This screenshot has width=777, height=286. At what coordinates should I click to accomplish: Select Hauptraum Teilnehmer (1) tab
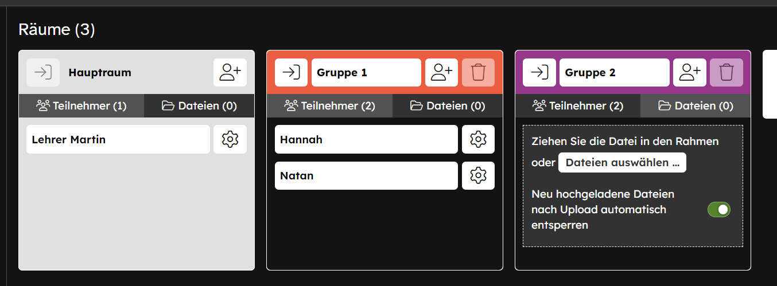[81, 106]
